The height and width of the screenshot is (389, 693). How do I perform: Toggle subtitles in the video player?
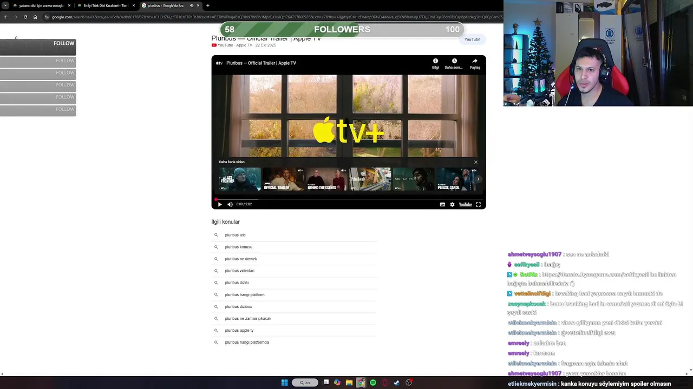[442, 204]
